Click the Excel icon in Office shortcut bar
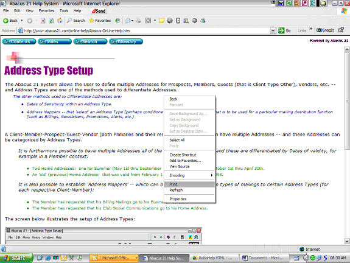The image size is (350, 263). point(289,3)
